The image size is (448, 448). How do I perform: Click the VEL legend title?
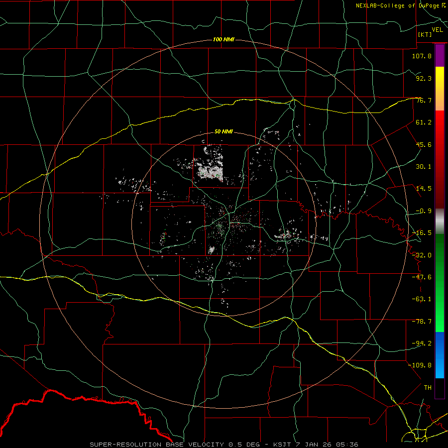click(437, 29)
